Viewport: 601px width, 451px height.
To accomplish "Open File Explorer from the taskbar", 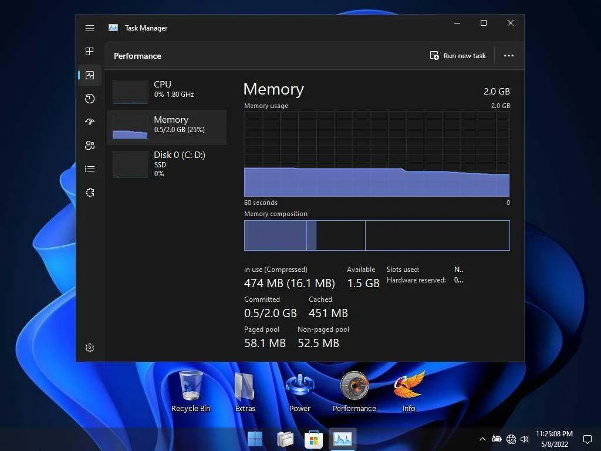I will [x=285, y=439].
